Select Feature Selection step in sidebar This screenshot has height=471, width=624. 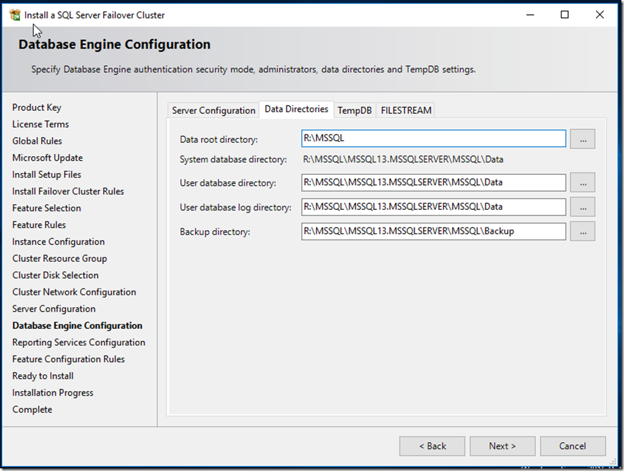46,208
